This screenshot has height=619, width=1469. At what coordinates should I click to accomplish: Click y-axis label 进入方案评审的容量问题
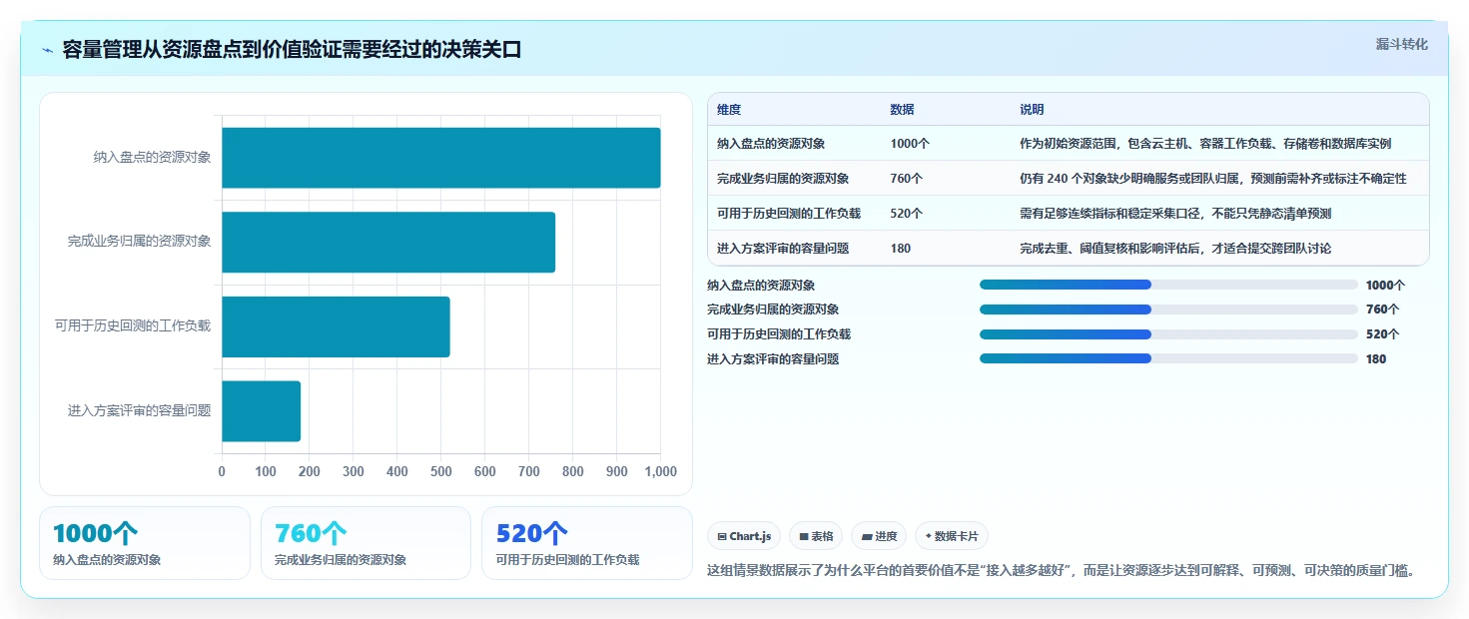coord(139,411)
